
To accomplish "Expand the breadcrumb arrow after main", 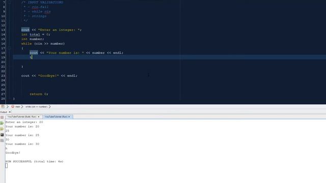I will [22, 107].
